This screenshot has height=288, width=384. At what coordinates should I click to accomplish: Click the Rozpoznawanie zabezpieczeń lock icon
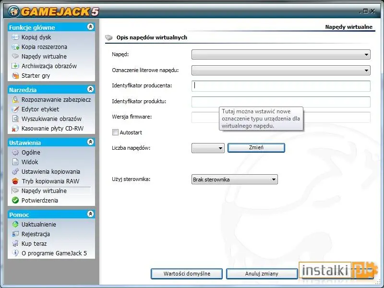coord(15,100)
